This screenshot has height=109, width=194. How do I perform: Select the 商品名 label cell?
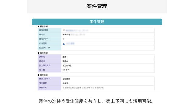click(49, 61)
